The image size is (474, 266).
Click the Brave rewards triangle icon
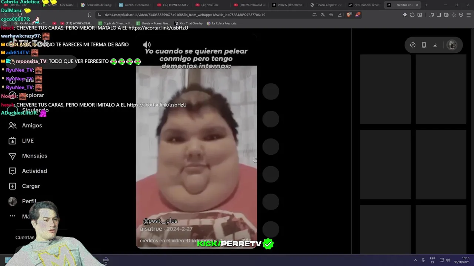357,15
